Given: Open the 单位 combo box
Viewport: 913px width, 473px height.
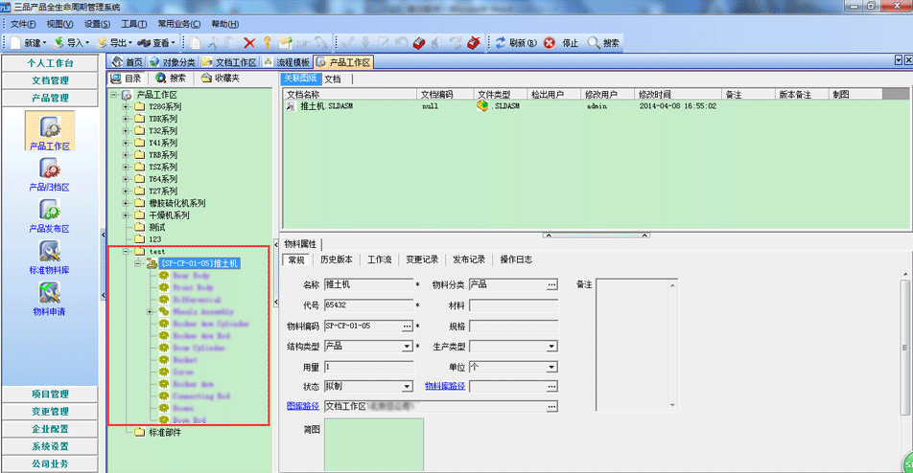Looking at the screenshot, I should click(x=551, y=367).
